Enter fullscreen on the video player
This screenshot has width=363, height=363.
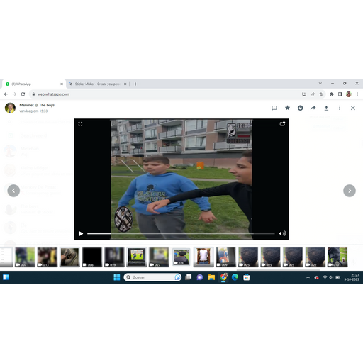pyautogui.click(x=80, y=124)
